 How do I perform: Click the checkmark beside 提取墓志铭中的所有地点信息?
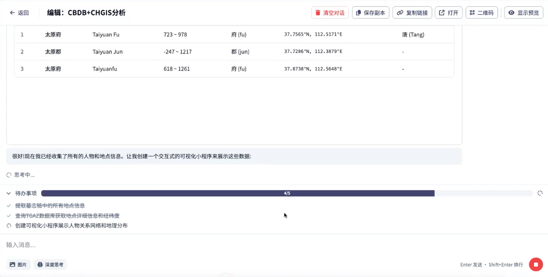[9, 206]
